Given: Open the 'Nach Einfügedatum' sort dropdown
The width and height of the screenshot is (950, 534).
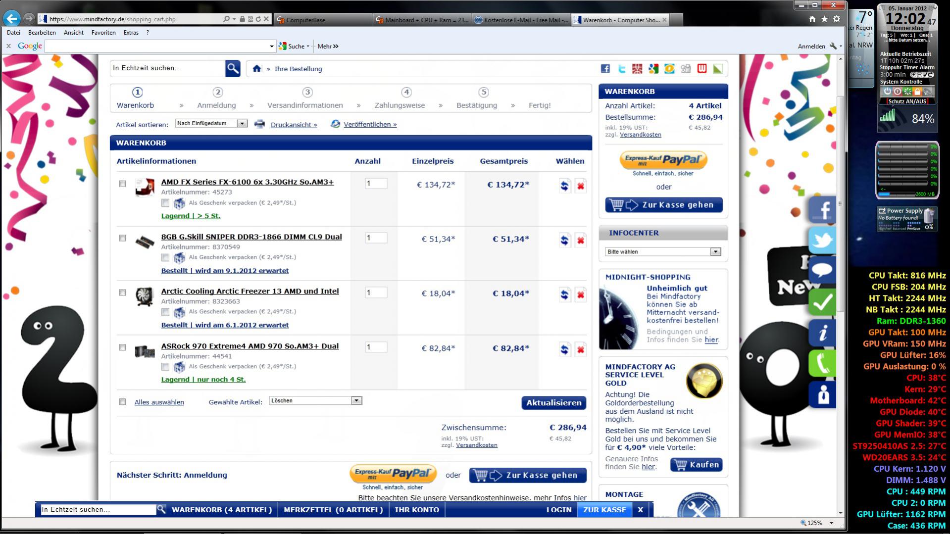Looking at the screenshot, I should click(x=211, y=123).
